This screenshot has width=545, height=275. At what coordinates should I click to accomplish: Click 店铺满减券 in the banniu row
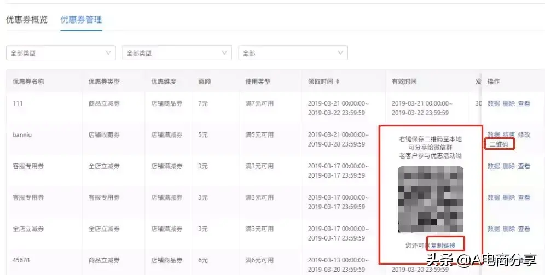(x=167, y=134)
